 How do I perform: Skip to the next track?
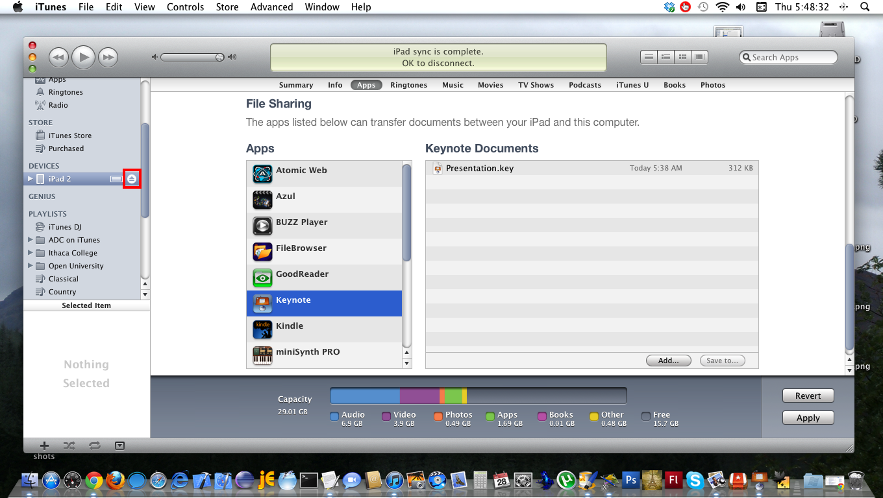[108, 58]
